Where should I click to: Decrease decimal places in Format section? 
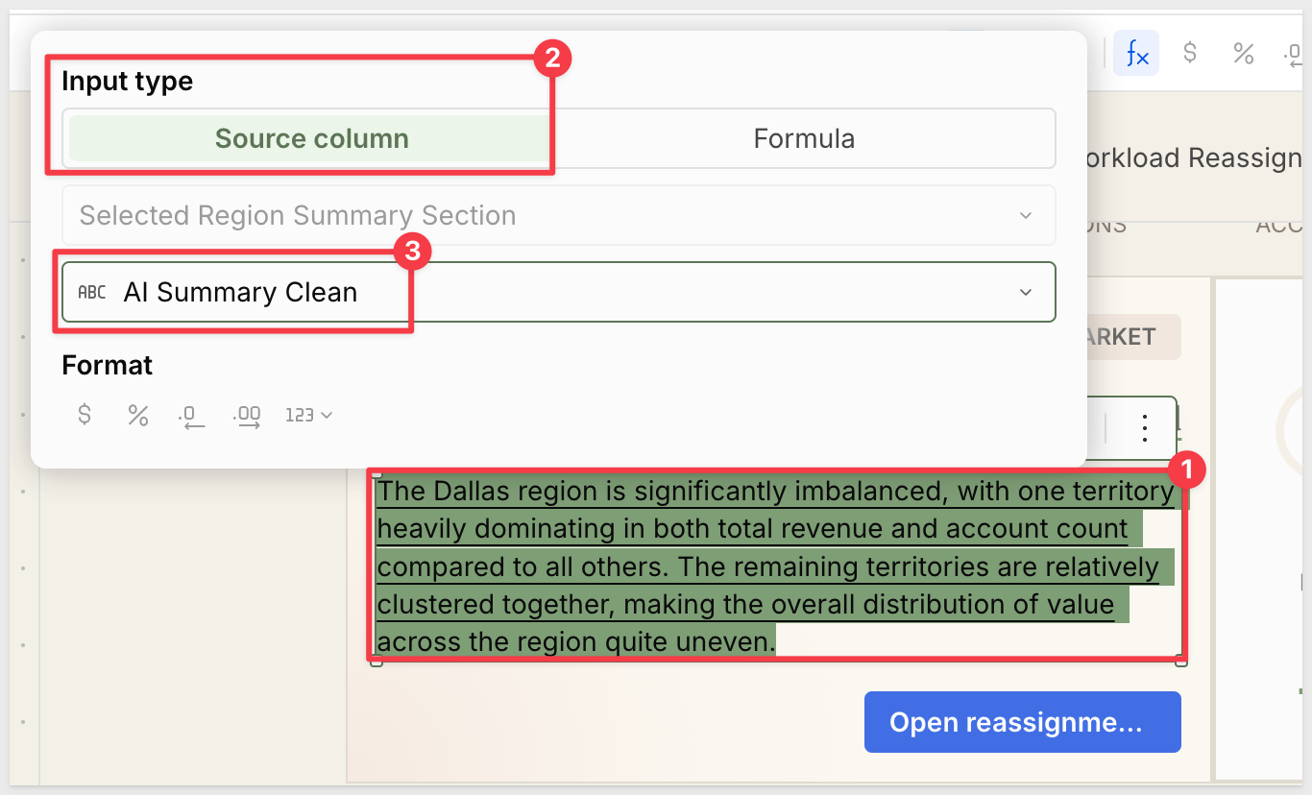point(192,415)
